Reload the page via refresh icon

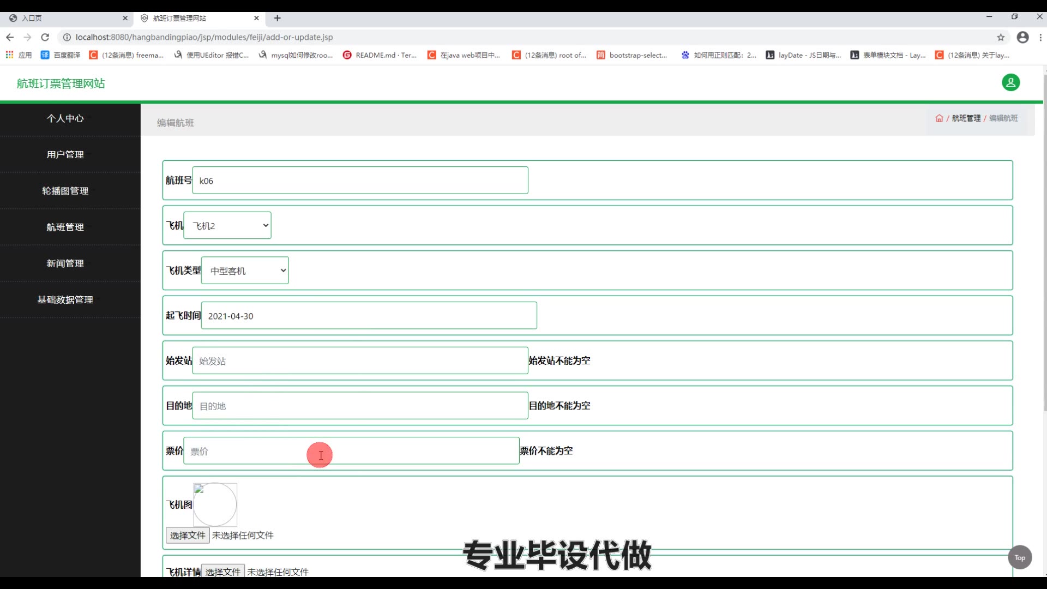click(x=45, y=37)
